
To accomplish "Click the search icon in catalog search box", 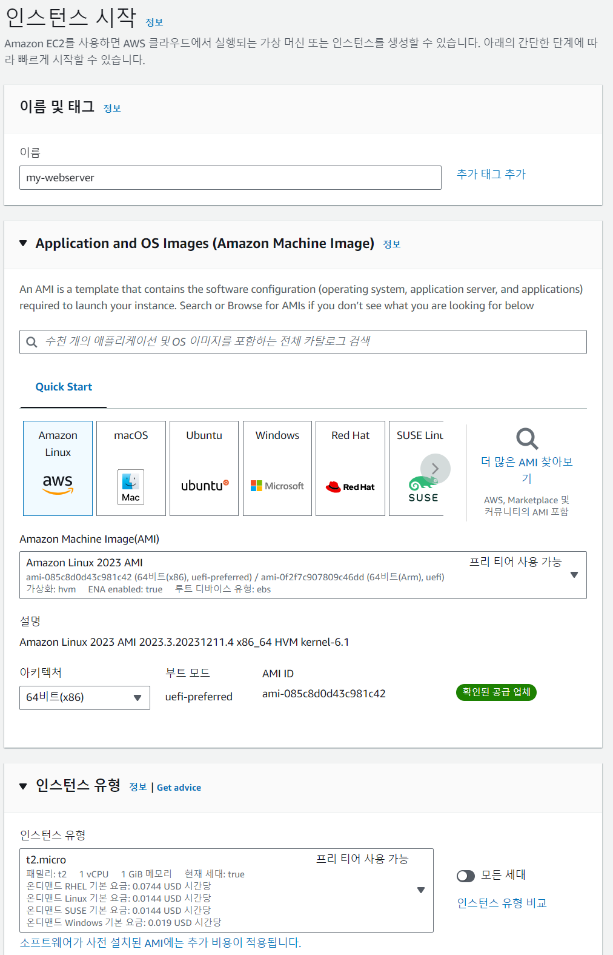I will [x=32, y=342].
